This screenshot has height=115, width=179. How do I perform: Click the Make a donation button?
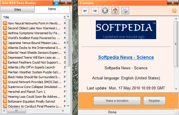click(x=117, y=101)
